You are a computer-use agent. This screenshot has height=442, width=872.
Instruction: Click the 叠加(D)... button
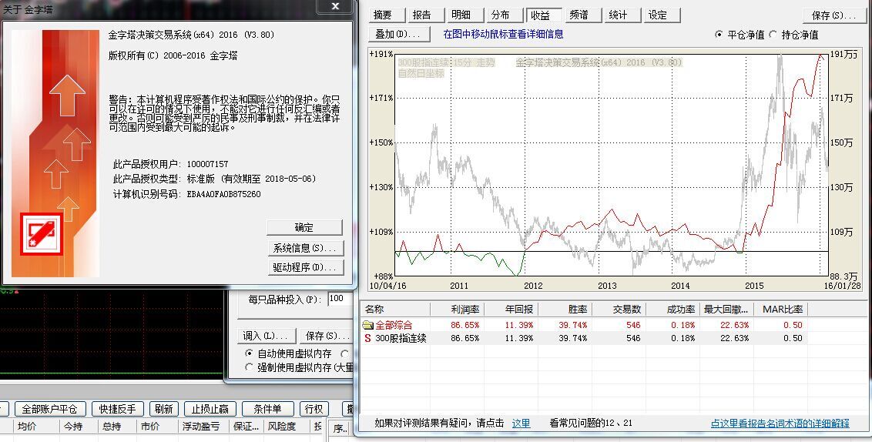pyautogui.click(x=399, y=34)
